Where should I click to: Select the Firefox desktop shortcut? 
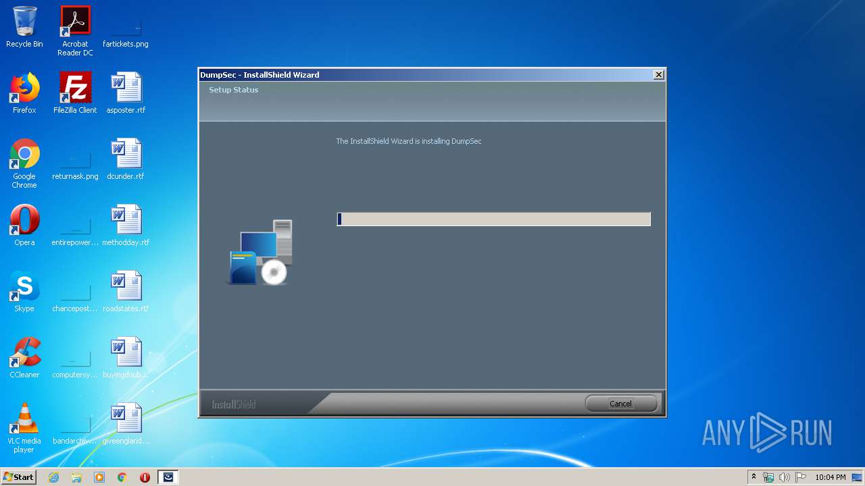tap(24, 94)
